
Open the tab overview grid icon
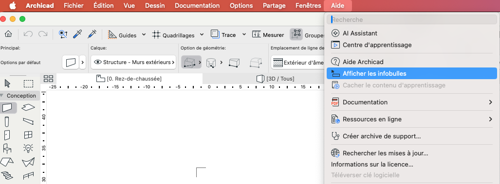click(x=49, y=79)
